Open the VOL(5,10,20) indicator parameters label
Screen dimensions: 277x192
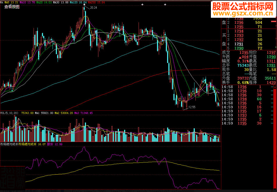pos(9,113)
